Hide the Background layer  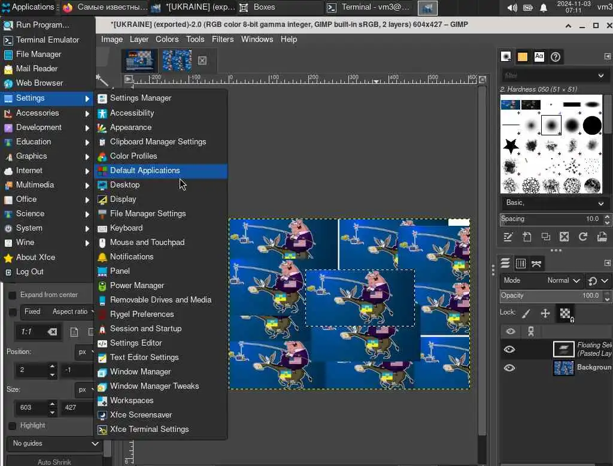[509, 368]
